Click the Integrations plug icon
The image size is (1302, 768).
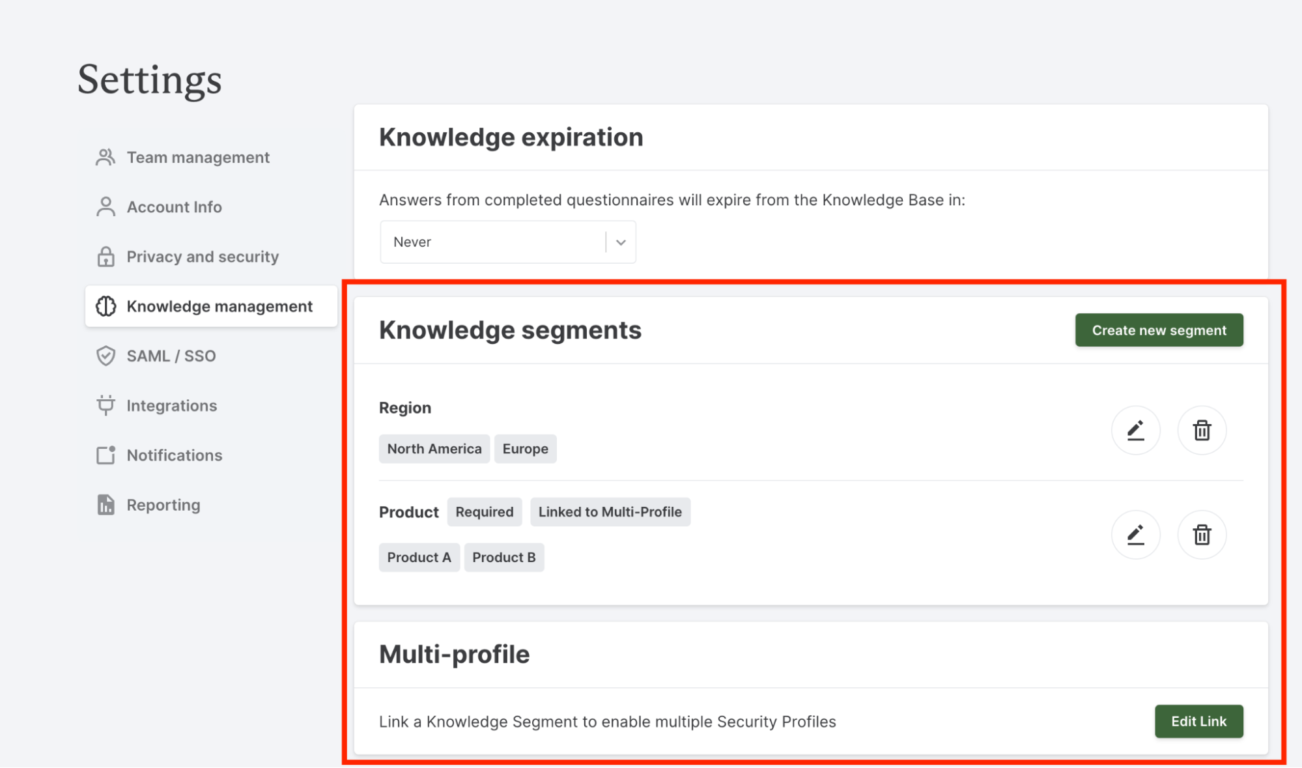[106, 405]
